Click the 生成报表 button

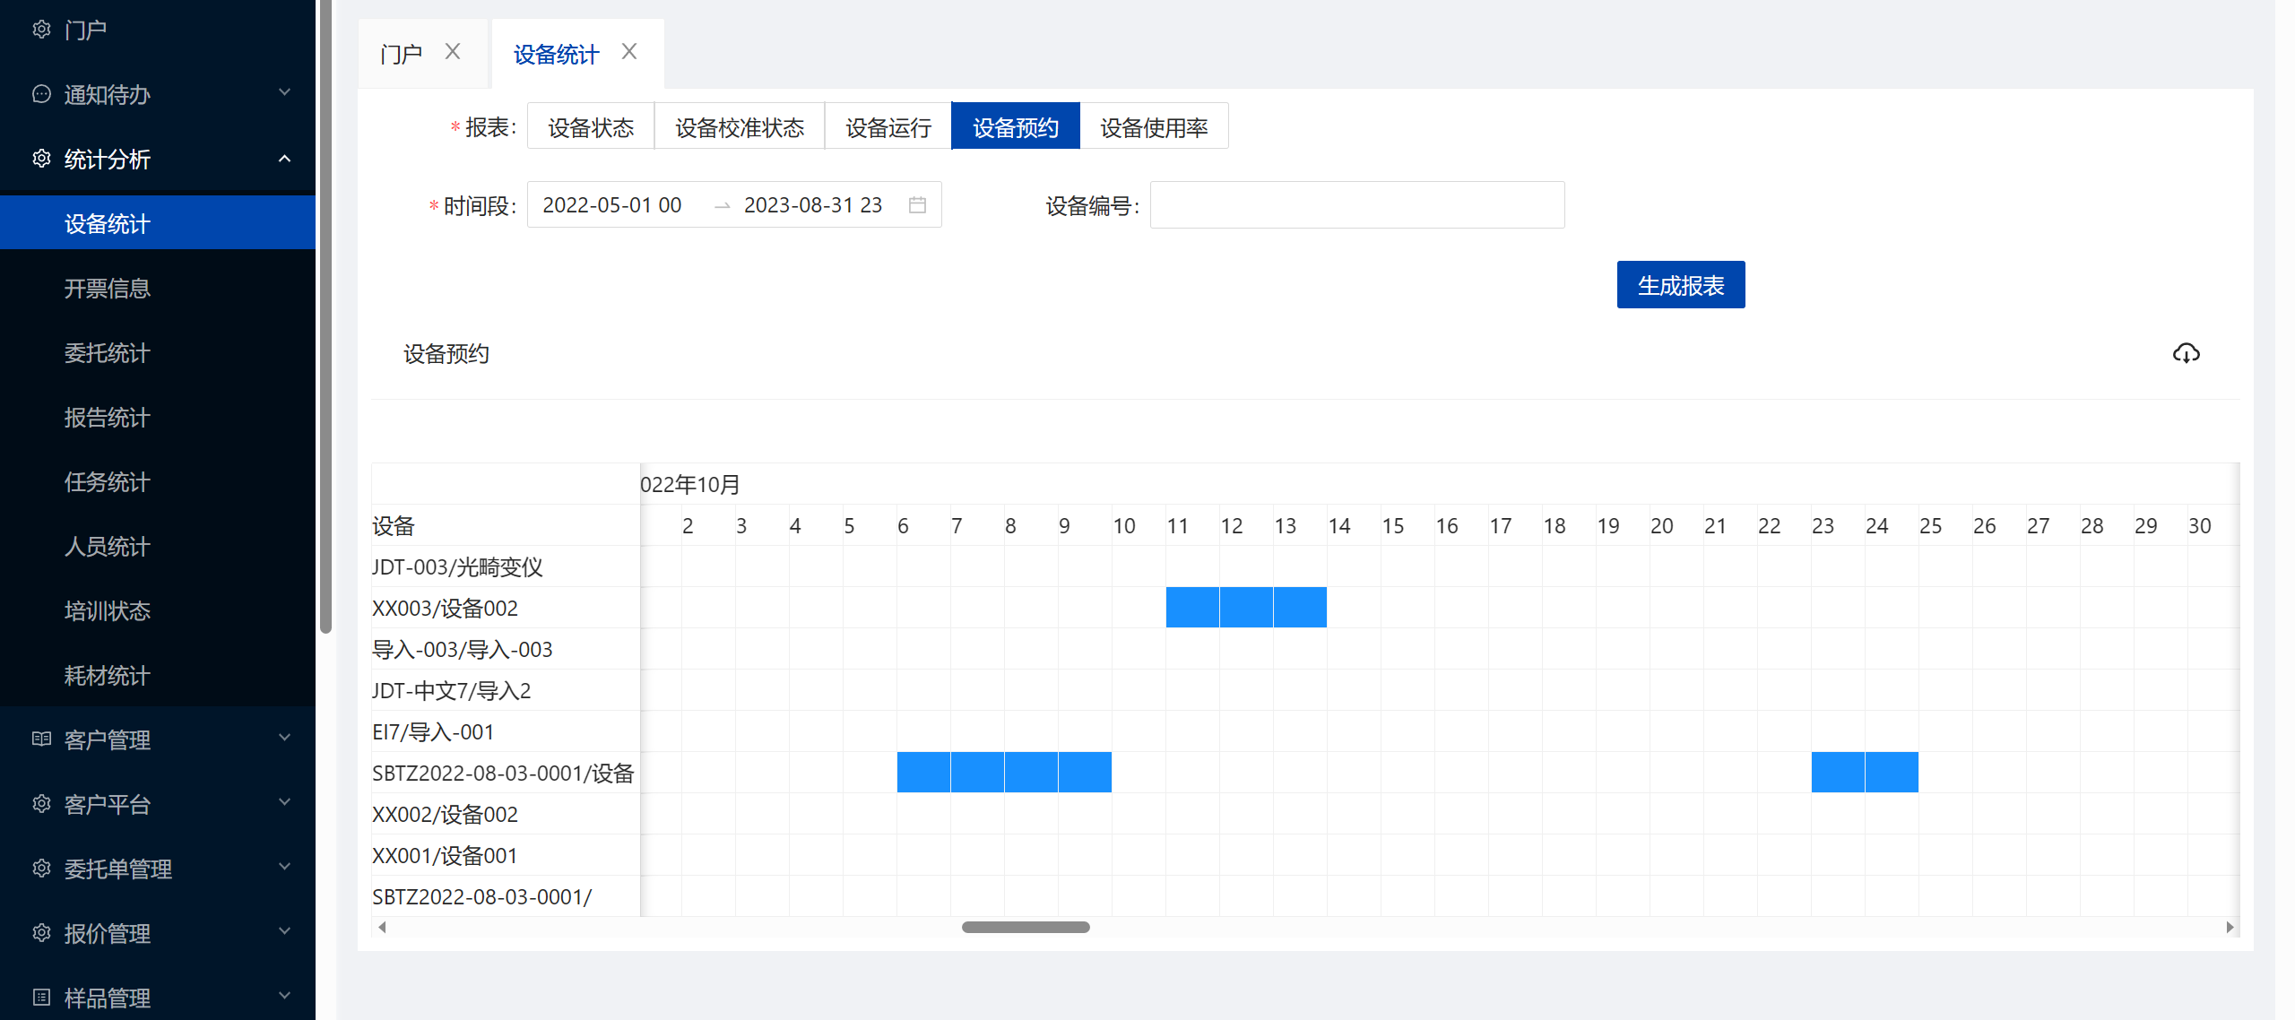coord(1680,285)
